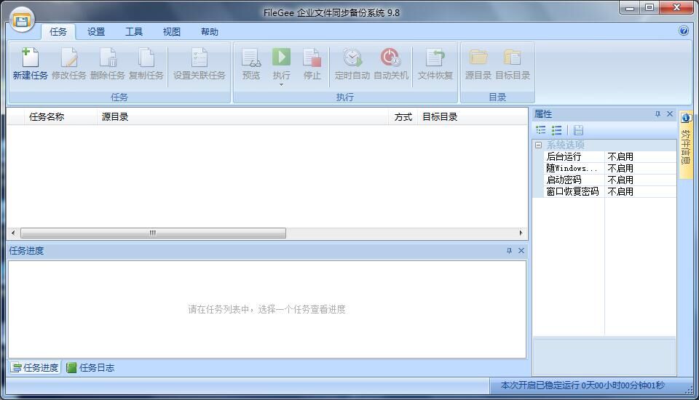
Task: Click the 源目录 column header
Action: click(x=243, y=116)
